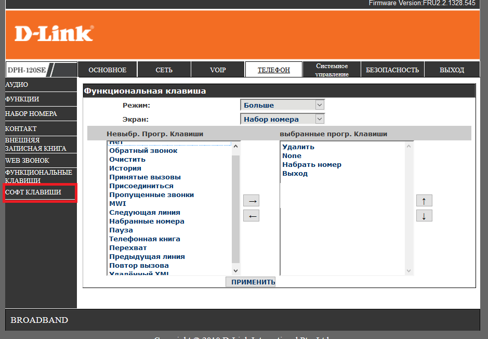Image resolution: width=488 pixels, height=339 pixels.
Task: Click the right arrow to add key
Action: tap(251, 201)
